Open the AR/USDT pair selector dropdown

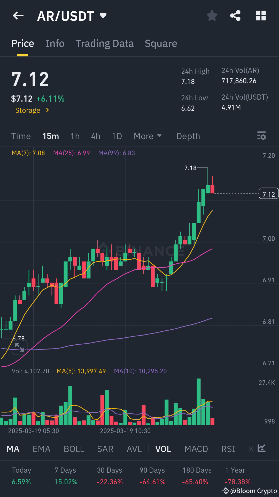coord(72,16)
